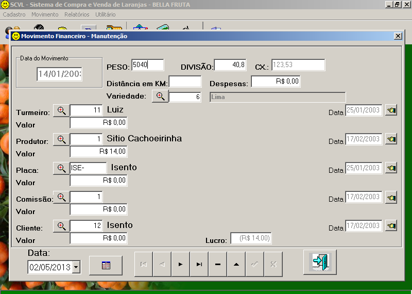Open the Cadastro menu
412x294 pixels.
[14, 14]
